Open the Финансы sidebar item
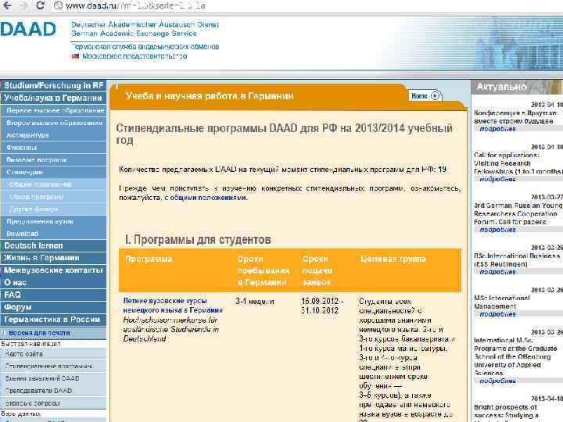The image size is (563, 422). 55,148
